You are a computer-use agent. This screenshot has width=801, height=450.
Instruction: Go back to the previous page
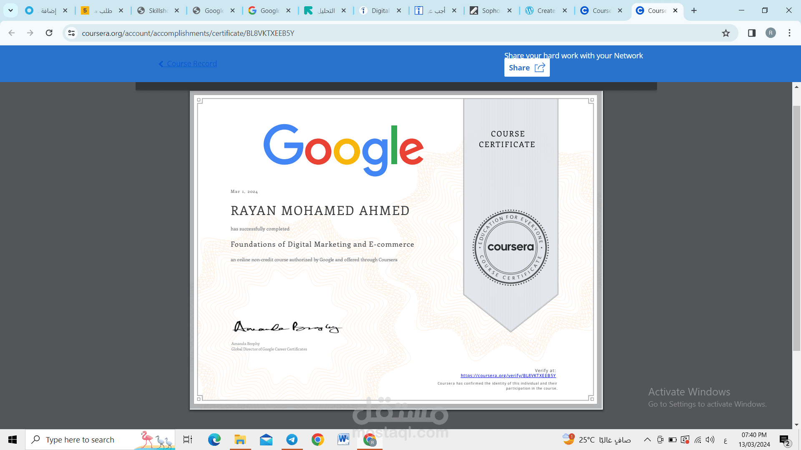coord(12,33)
